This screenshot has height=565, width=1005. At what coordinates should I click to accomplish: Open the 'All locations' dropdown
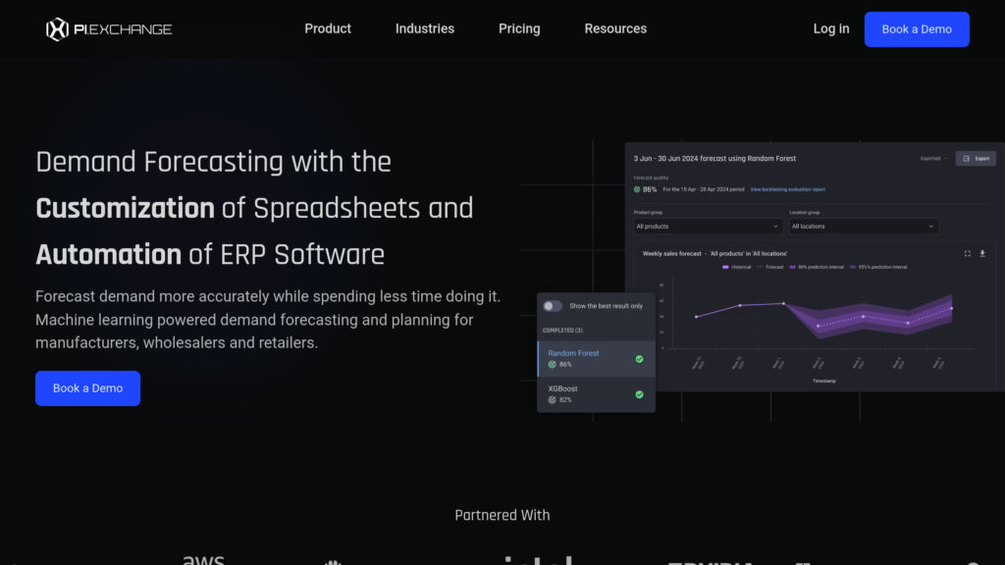pos(864,227)
